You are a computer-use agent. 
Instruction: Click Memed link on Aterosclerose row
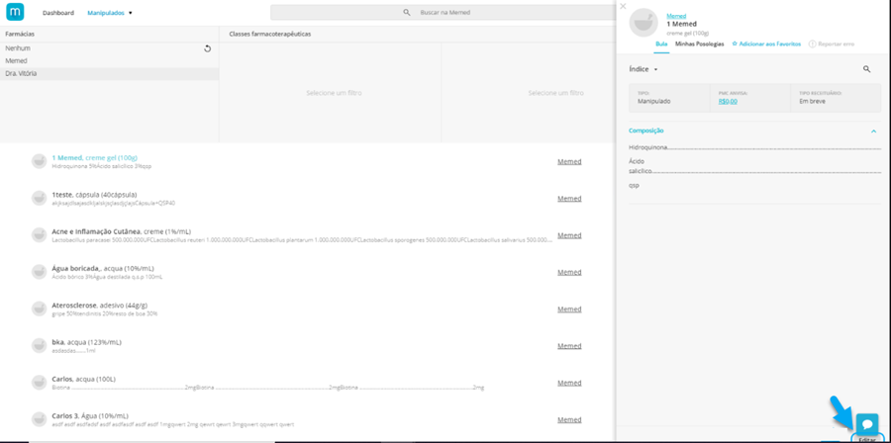coord(569,310)
